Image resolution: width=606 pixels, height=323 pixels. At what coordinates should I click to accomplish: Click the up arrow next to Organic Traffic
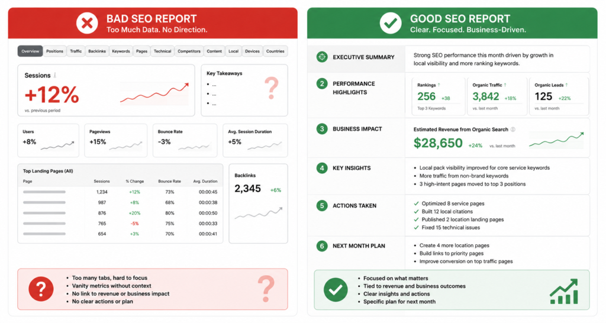505,85
